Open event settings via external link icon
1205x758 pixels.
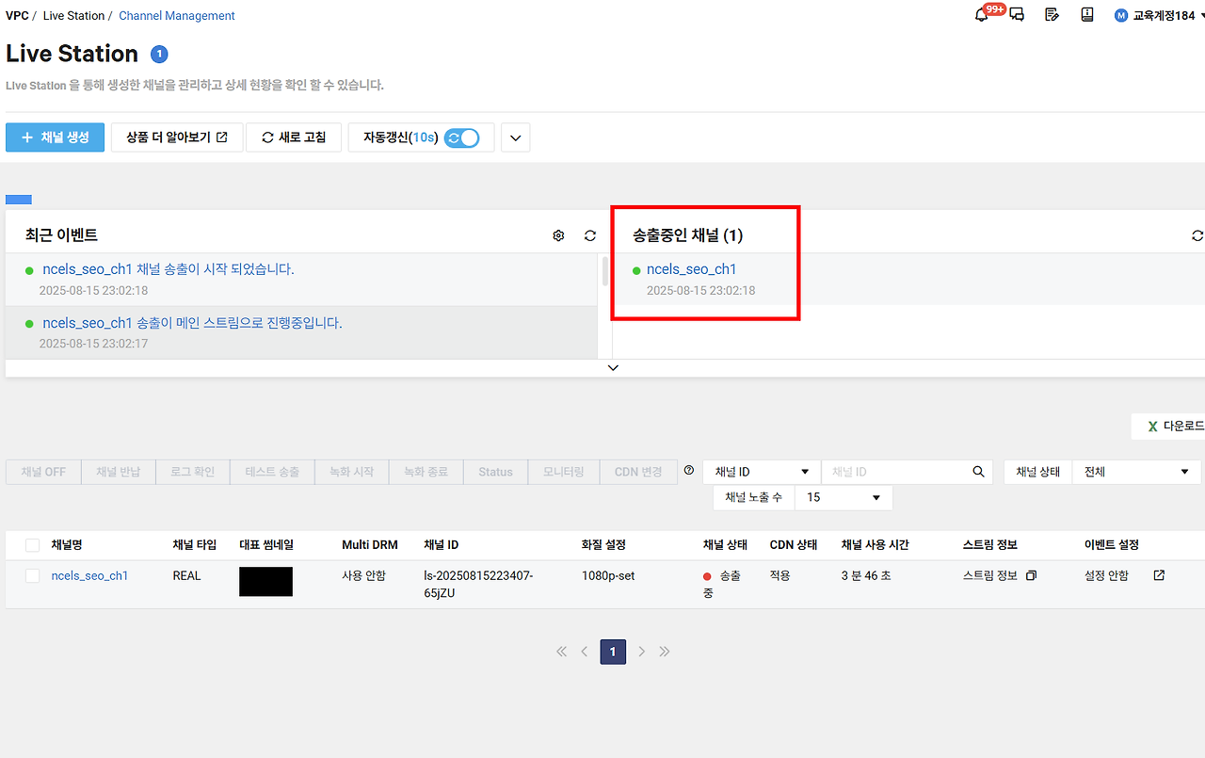1158,574
